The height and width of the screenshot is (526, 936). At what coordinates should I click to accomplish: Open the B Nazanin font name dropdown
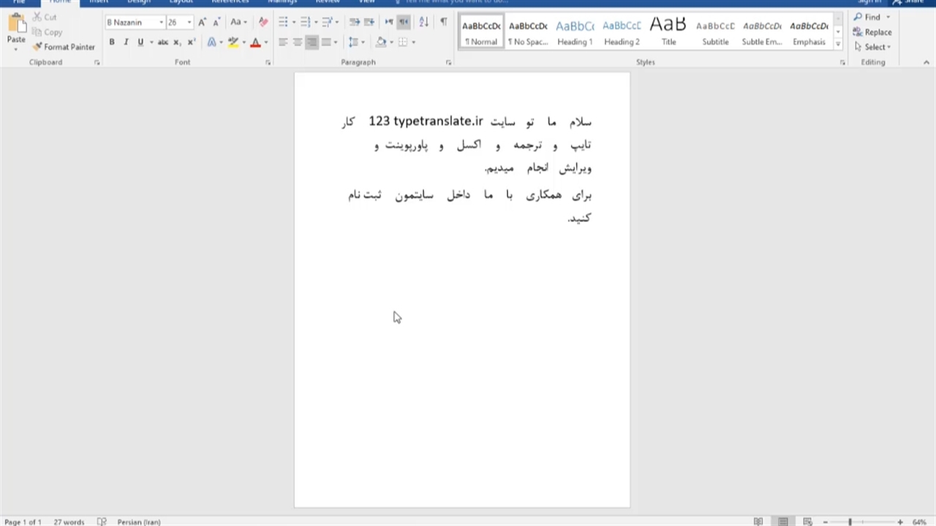click(x=161, y=23)
